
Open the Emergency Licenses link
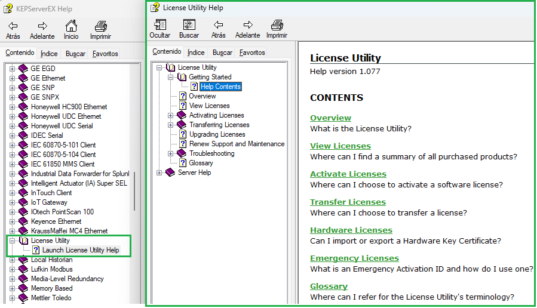(354, 258)
